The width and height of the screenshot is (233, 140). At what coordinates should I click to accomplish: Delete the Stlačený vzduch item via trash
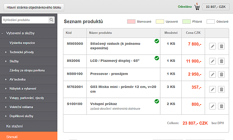coord(221,46)
